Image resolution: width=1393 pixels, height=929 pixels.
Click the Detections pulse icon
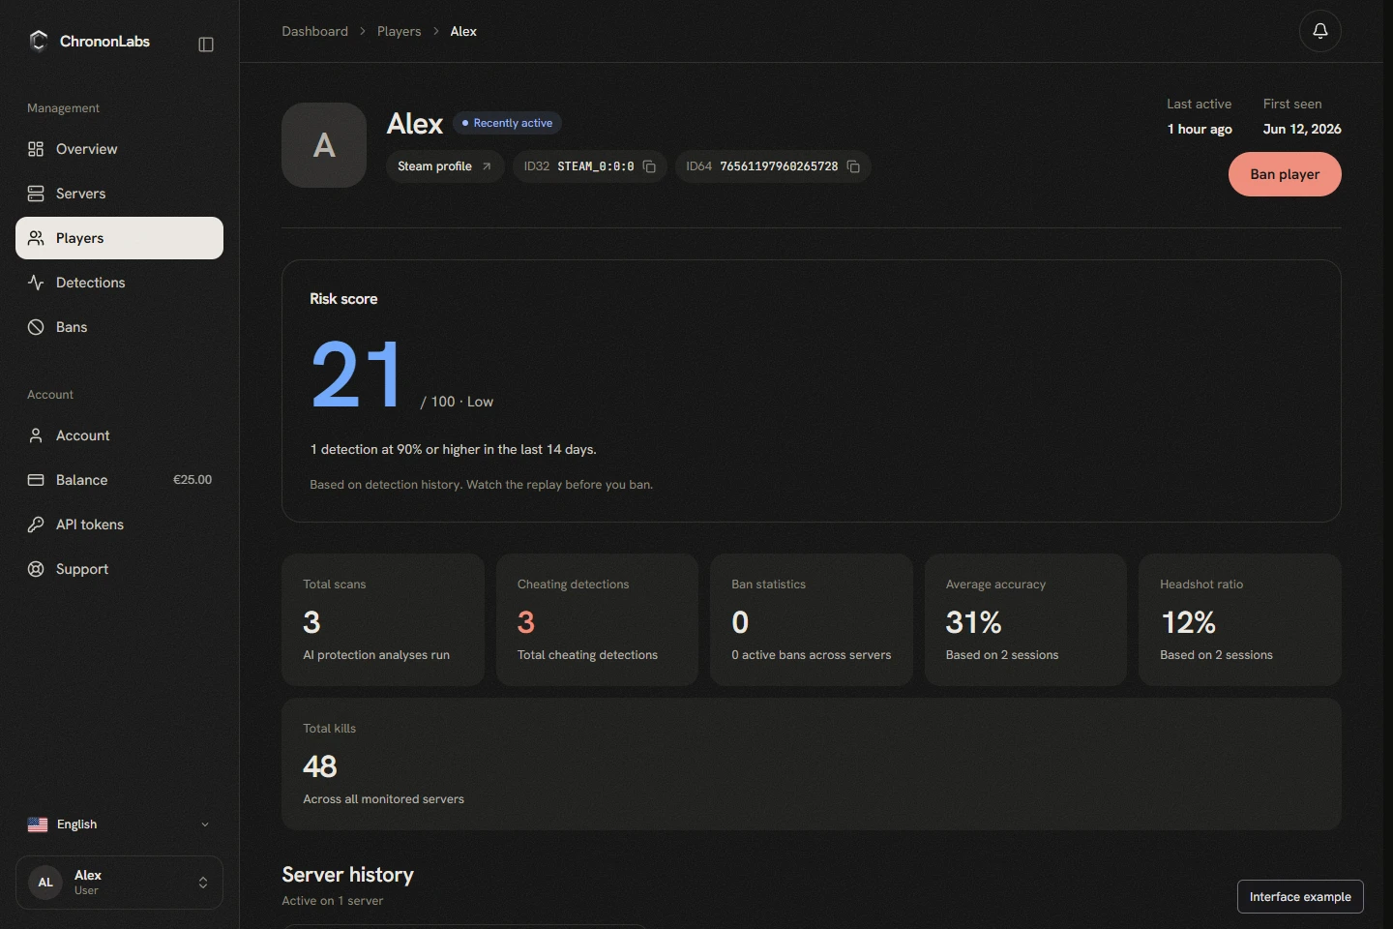coord(36,283)
